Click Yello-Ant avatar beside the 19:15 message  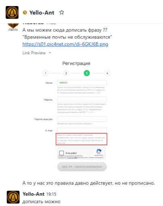pos(13,197)
